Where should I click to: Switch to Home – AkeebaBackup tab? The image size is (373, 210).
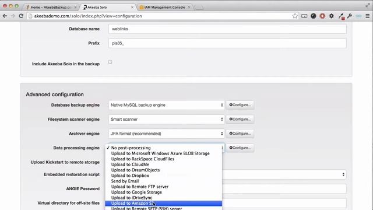(51, 7)
